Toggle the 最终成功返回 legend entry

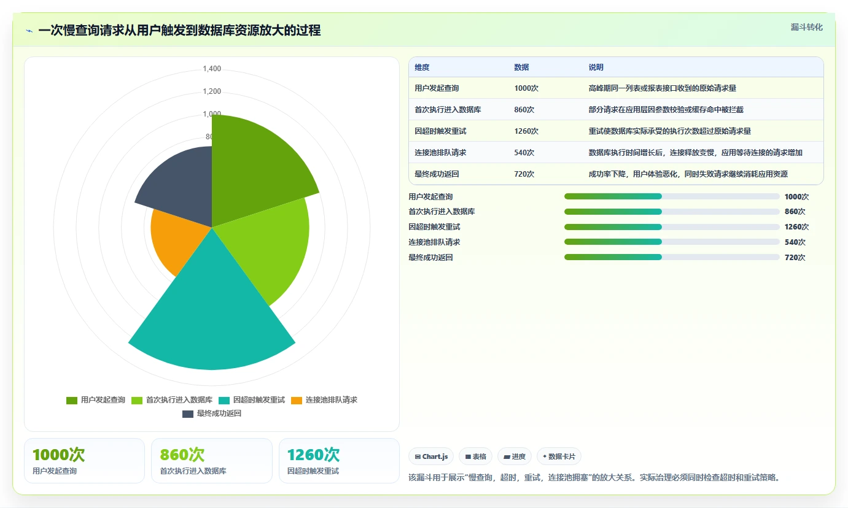[x=212, y=414]
